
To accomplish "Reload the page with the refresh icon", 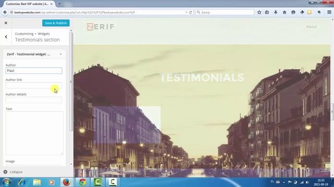I will point(190,12).
